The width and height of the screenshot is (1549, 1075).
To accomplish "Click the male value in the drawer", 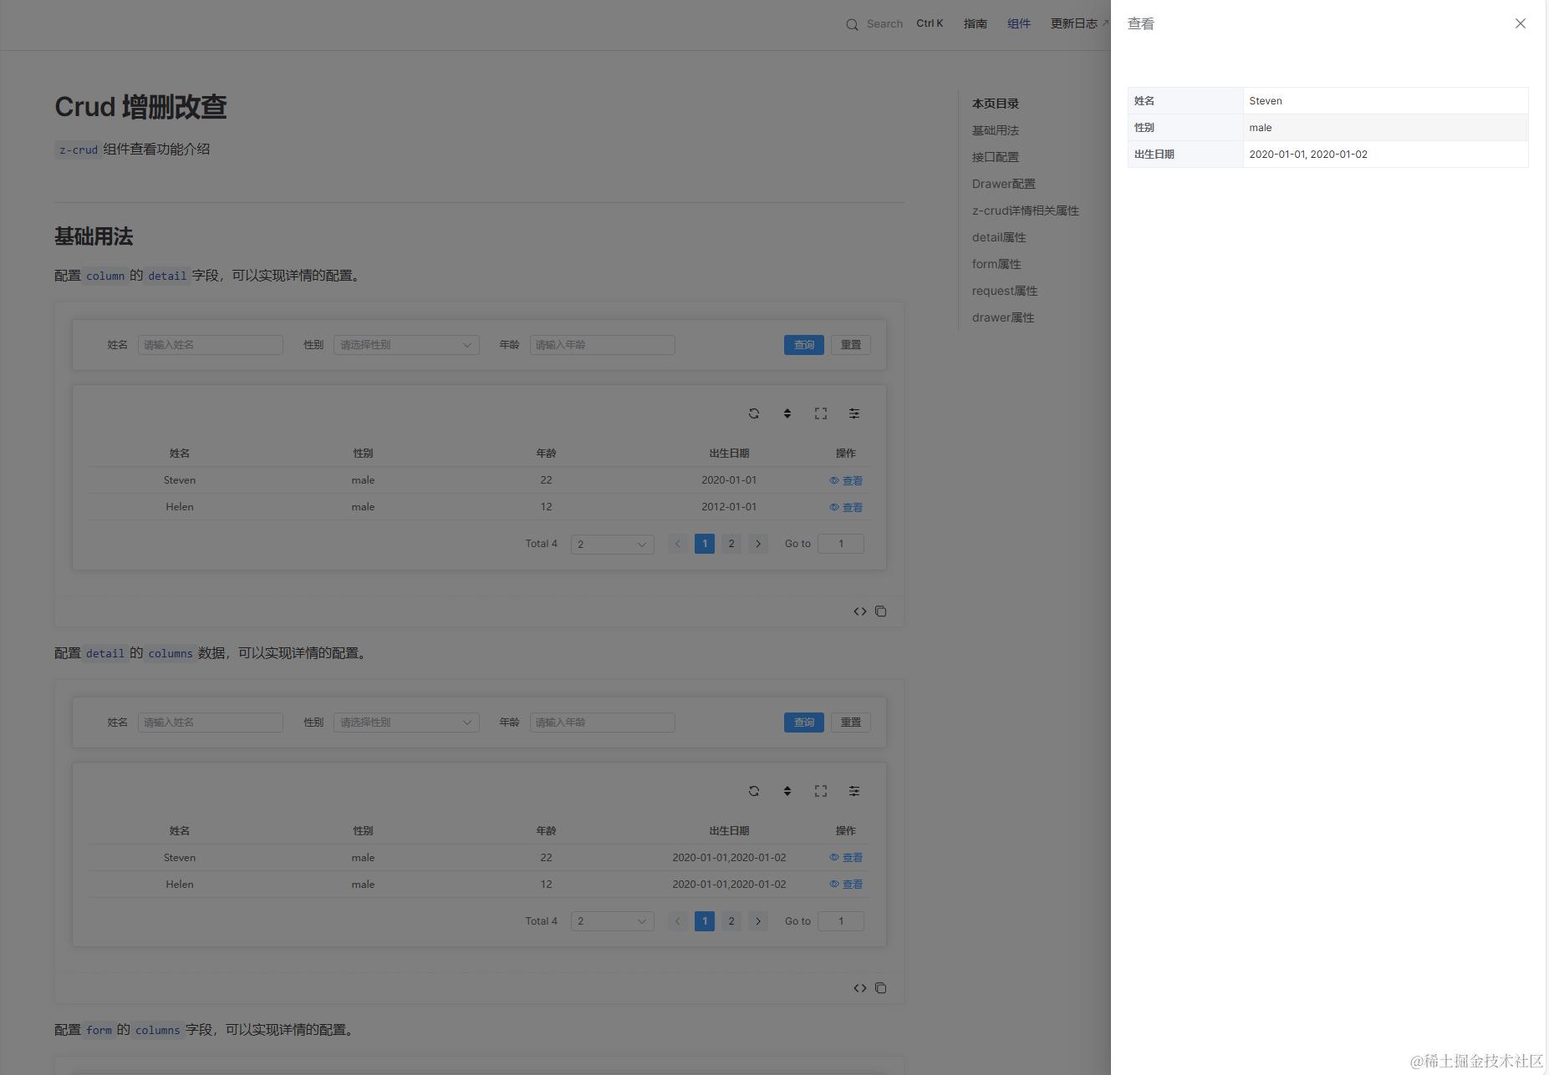I will tap(1261, 128).
